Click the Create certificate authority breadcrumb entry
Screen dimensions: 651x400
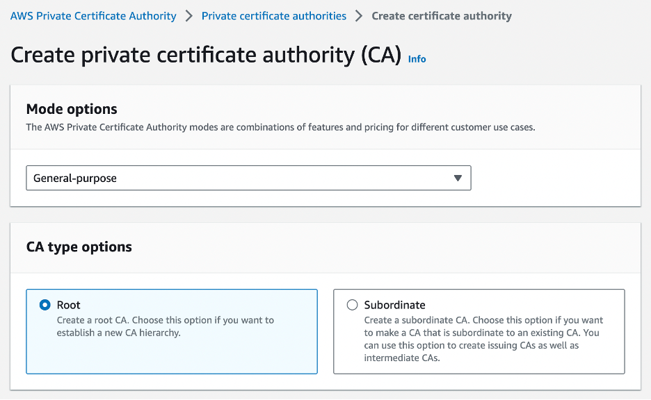click(x=441, y=15)
